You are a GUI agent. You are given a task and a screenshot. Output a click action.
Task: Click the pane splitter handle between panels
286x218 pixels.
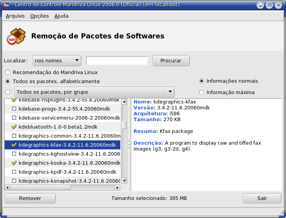(129, 145)
